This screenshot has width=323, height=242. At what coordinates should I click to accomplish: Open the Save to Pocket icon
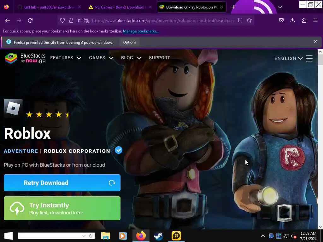pos(281,20)
